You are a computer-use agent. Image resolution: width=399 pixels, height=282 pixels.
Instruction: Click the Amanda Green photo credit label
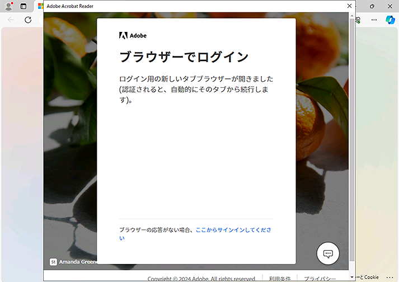click(x=78, y=262)
